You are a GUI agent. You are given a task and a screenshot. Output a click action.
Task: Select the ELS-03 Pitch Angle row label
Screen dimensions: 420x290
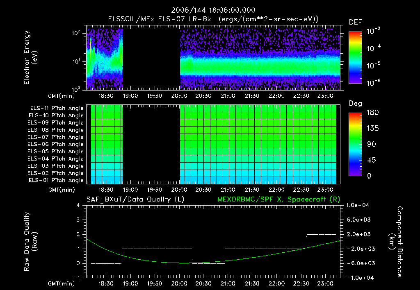click(x=55, y=166)
